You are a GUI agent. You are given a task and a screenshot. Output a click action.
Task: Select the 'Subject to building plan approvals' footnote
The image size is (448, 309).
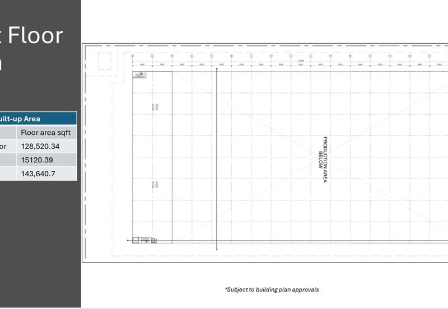click(272, 289)
